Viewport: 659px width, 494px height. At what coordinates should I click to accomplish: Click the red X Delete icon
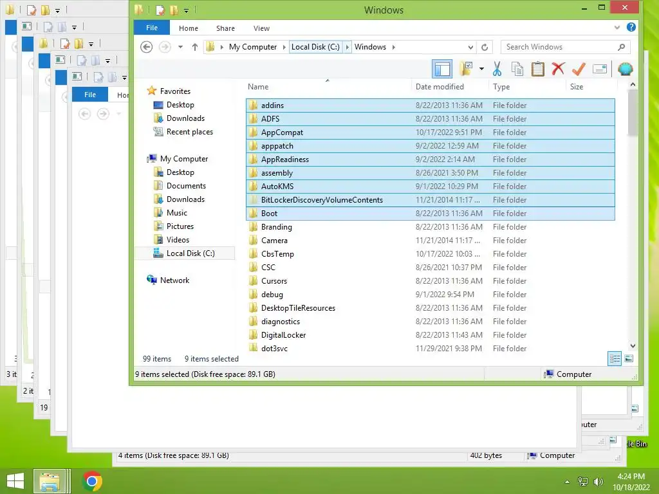pos(558,69)
